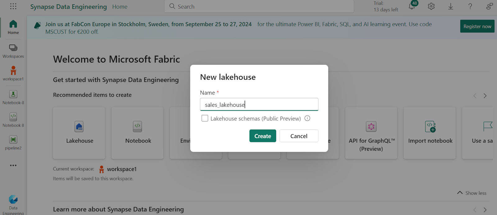Screen dimensions: 497x215
Task: Click the Home breadcrumb link
Action: tap(120, 7)
